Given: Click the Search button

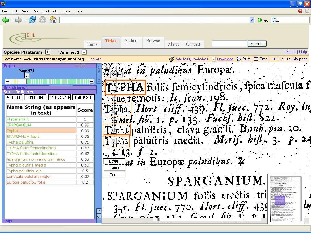Looking at the screenshot, I should pyautogui.click(x=257, y=44).
